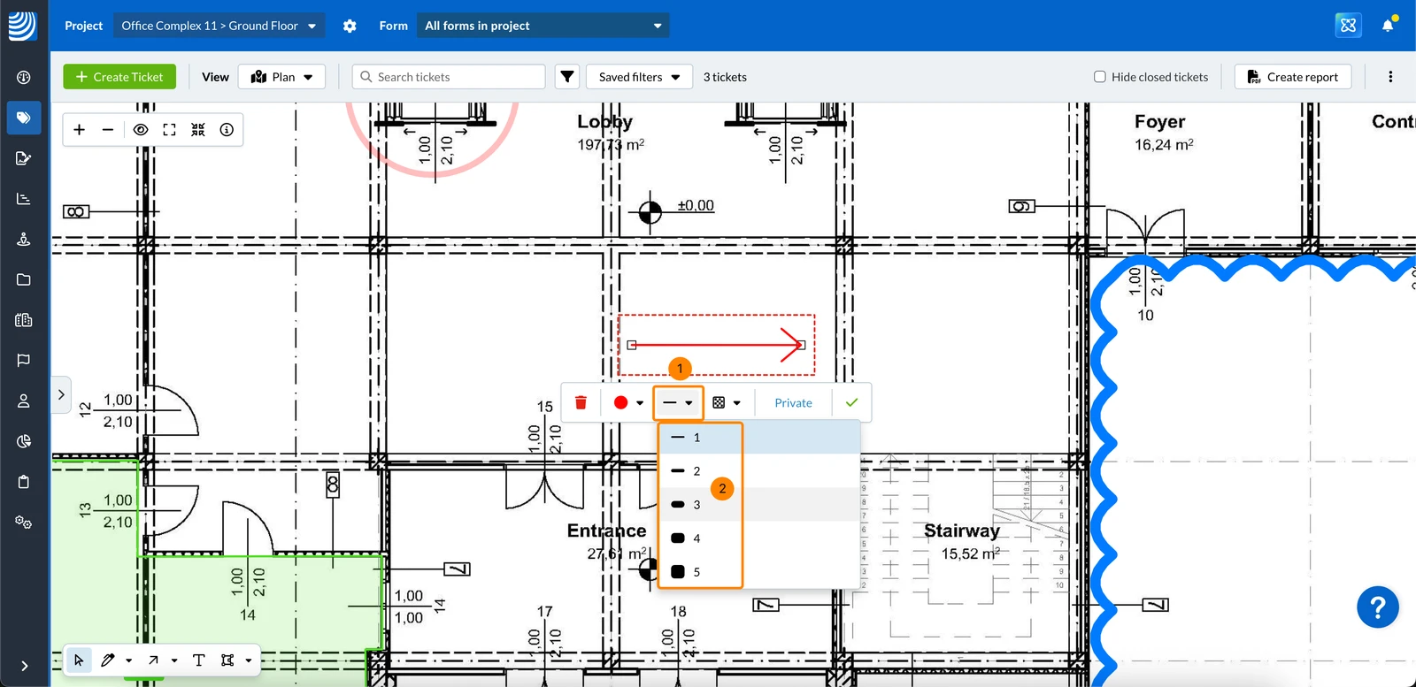Choose the pencil drawing tool
The width and height of the screenshot is (1416, 687).
click(108, 660)
